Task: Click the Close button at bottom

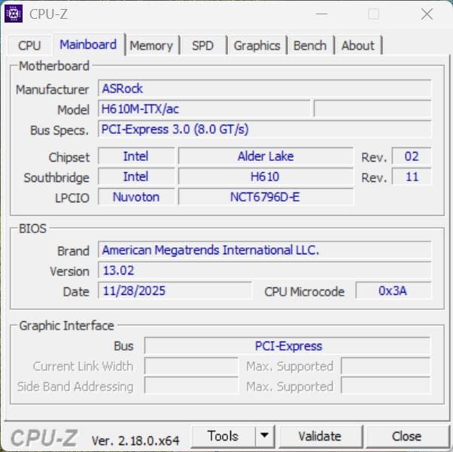Action: point(406,436)
